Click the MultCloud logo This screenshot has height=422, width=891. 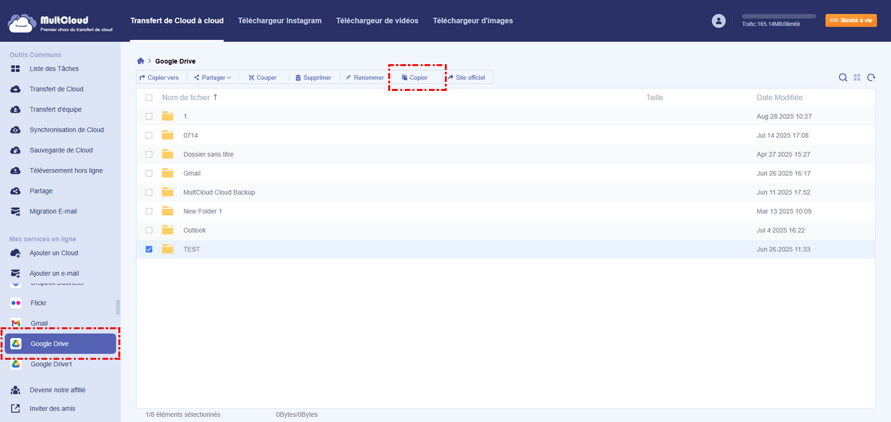click(60, 24)
